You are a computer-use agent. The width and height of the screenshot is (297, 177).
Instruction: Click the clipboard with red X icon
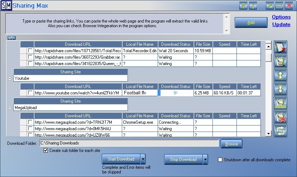(281, 47)
